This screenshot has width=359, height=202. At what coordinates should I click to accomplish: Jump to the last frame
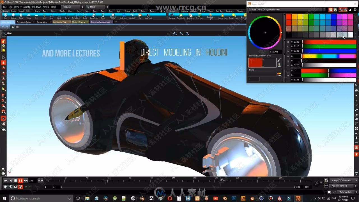pos(26,181)
